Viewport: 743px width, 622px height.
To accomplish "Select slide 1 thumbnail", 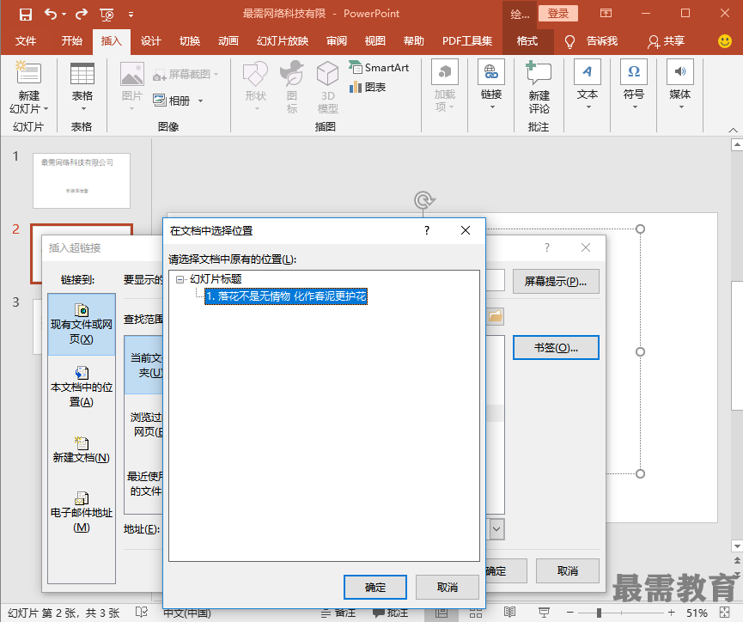I will point(82,180).
